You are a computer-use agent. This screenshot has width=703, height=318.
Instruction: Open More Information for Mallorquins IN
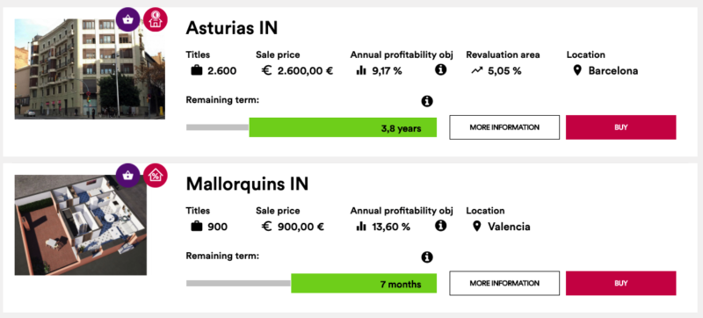pyautogui.click(x=504, y=283)
